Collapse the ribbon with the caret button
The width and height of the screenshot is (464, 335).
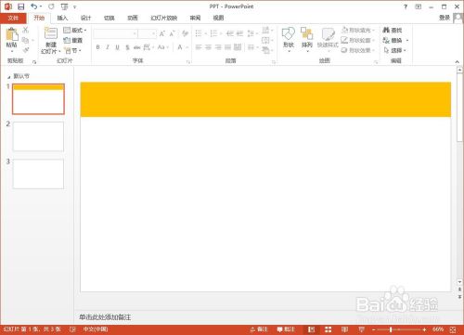click(457, 62)
